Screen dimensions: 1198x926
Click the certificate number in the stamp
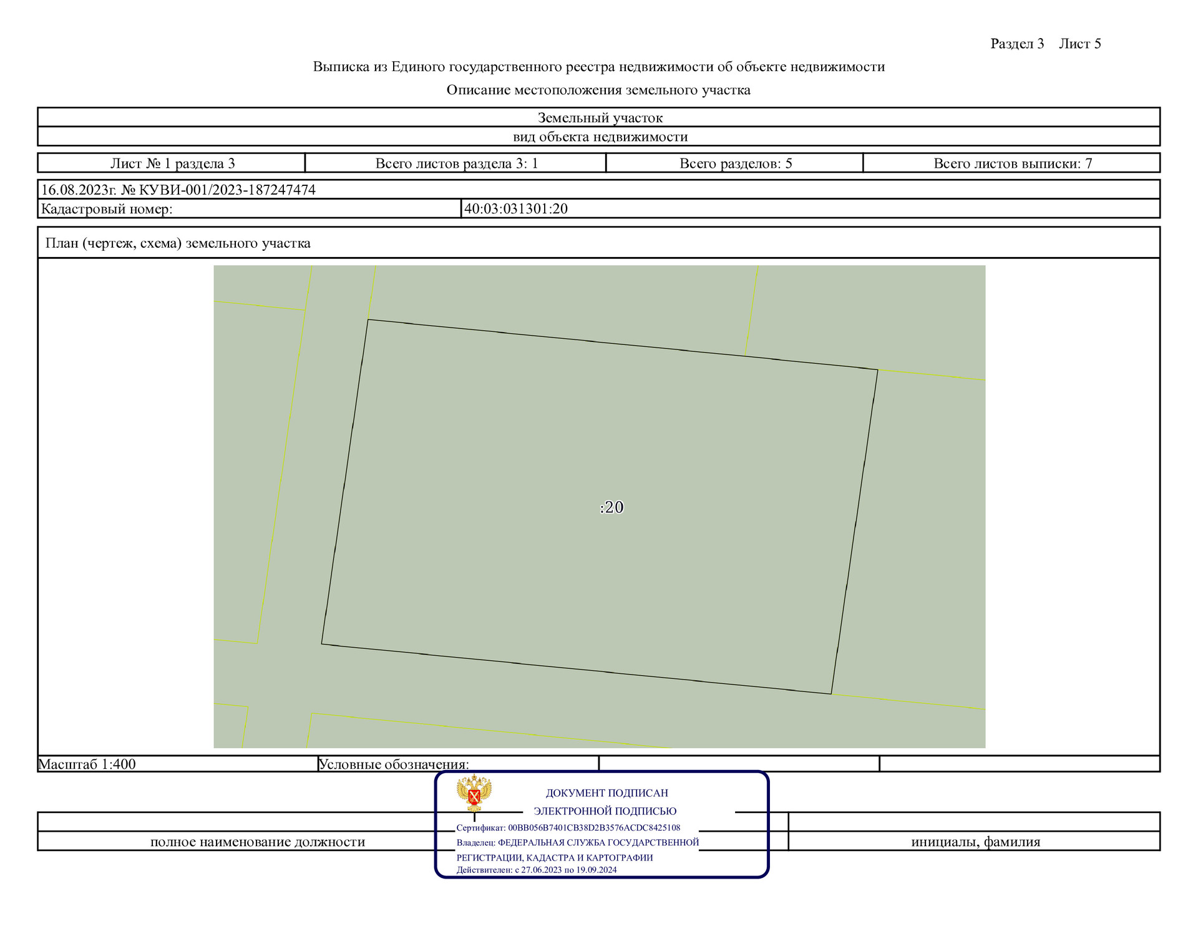coord(568,827)
